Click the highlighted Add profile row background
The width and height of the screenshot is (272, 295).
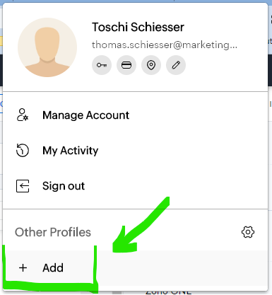point(135,268)
